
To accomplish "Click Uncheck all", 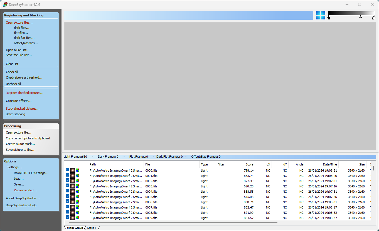I will 13,84.
